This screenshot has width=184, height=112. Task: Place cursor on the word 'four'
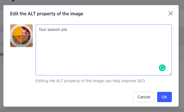(43, 29)
